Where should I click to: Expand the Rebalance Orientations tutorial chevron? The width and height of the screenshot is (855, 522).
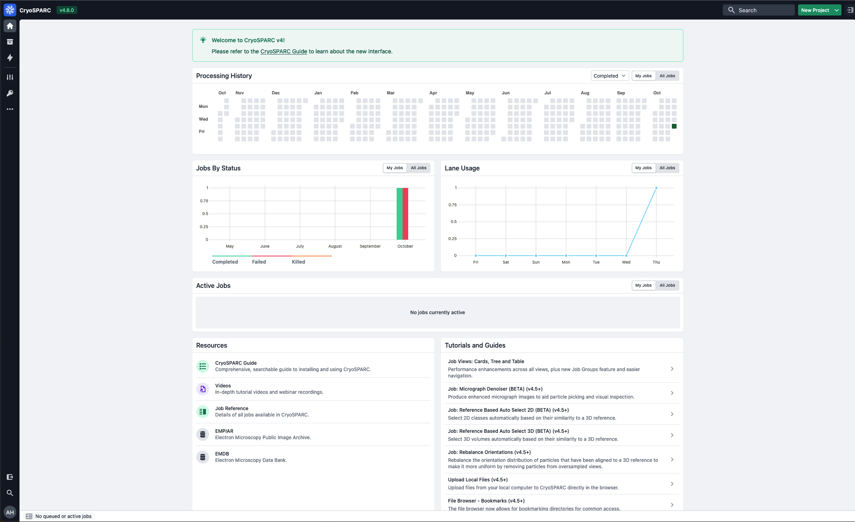pyautogui.click(x=672, y=459)
